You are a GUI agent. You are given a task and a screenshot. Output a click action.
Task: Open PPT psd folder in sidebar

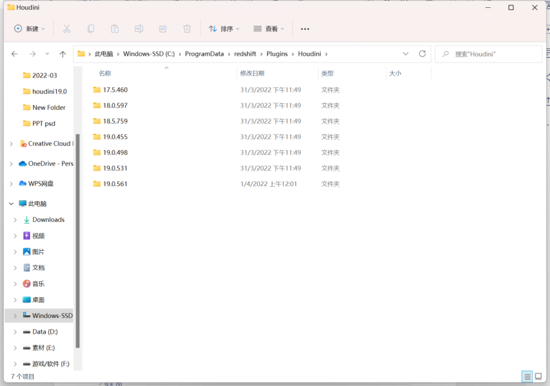[39, 123]
